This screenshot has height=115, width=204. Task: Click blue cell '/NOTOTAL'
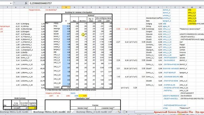(168, 90)
